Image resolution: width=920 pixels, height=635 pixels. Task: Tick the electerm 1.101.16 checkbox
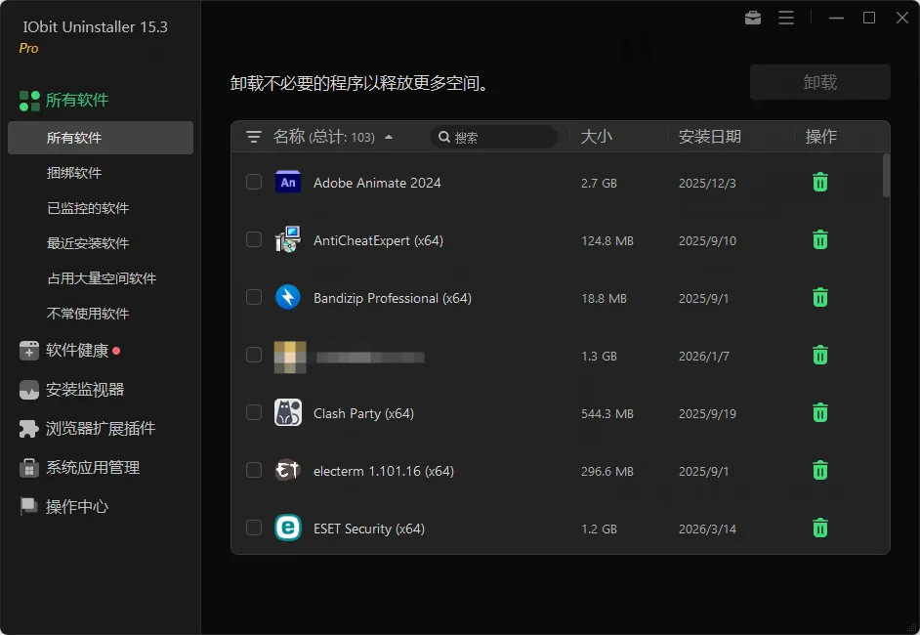[x=254, y=470]
